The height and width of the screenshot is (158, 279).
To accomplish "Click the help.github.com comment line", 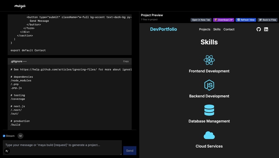I will [x=71, y=69].
